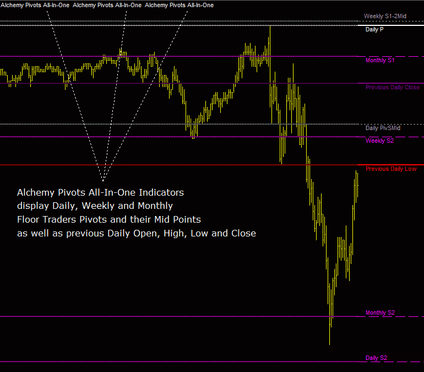Click the Previous Daily Close label
Image resolution: width=424 pixels, height=372 pixels.
[x=393, y=88]
